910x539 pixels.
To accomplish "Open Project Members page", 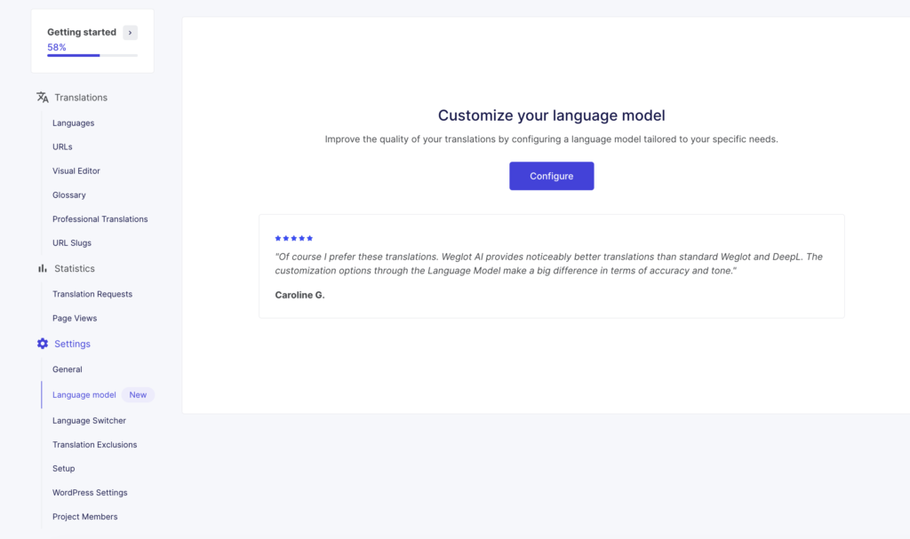I will click(x=84, y=517).
